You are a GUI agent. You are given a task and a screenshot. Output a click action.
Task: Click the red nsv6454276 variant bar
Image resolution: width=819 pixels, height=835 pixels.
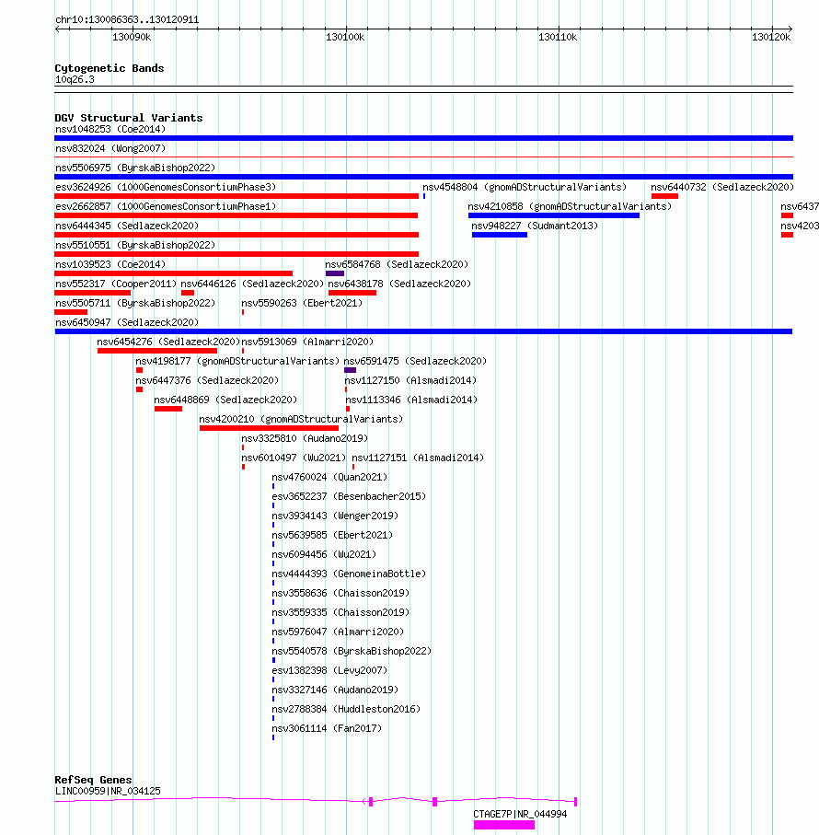(x=157, y=351)
